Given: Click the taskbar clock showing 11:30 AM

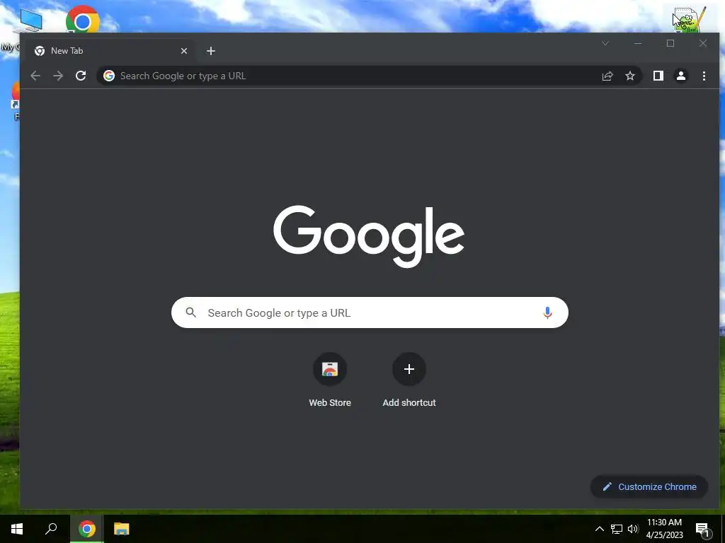Looking at the screenshot, I should 664,529.
